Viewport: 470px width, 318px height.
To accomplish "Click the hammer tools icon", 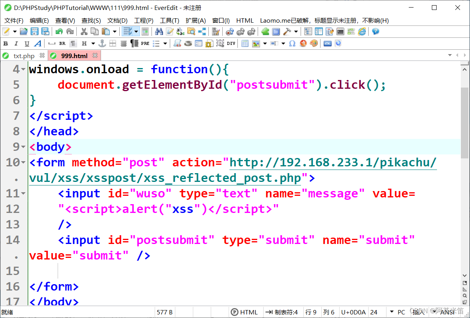I will [x=287, y=31].
